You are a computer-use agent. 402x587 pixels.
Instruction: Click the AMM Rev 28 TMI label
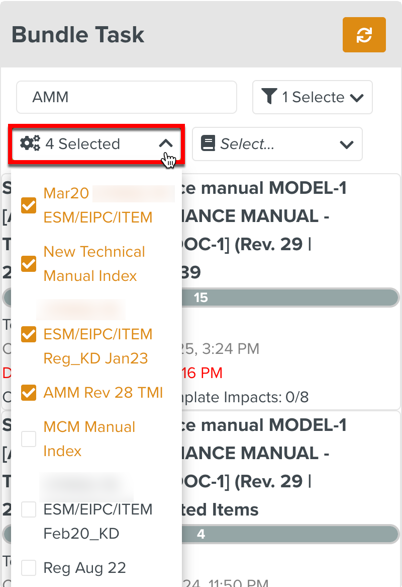tap(103, 393)
